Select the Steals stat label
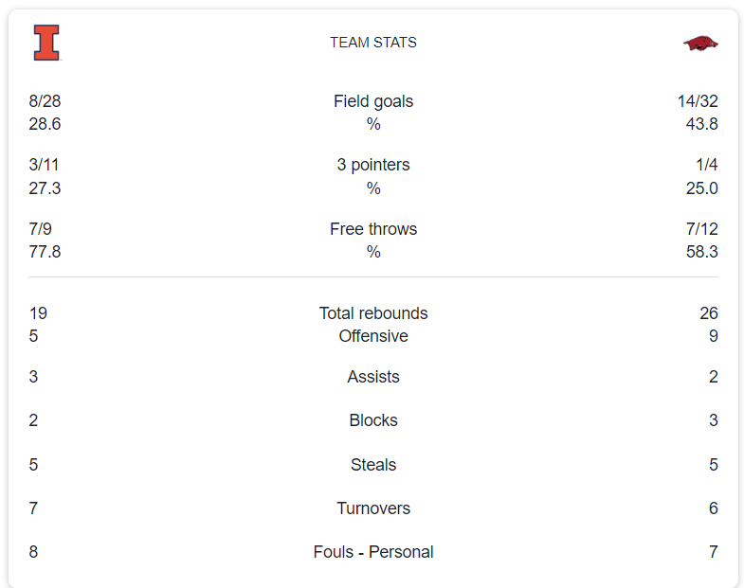 pos(373,465)
